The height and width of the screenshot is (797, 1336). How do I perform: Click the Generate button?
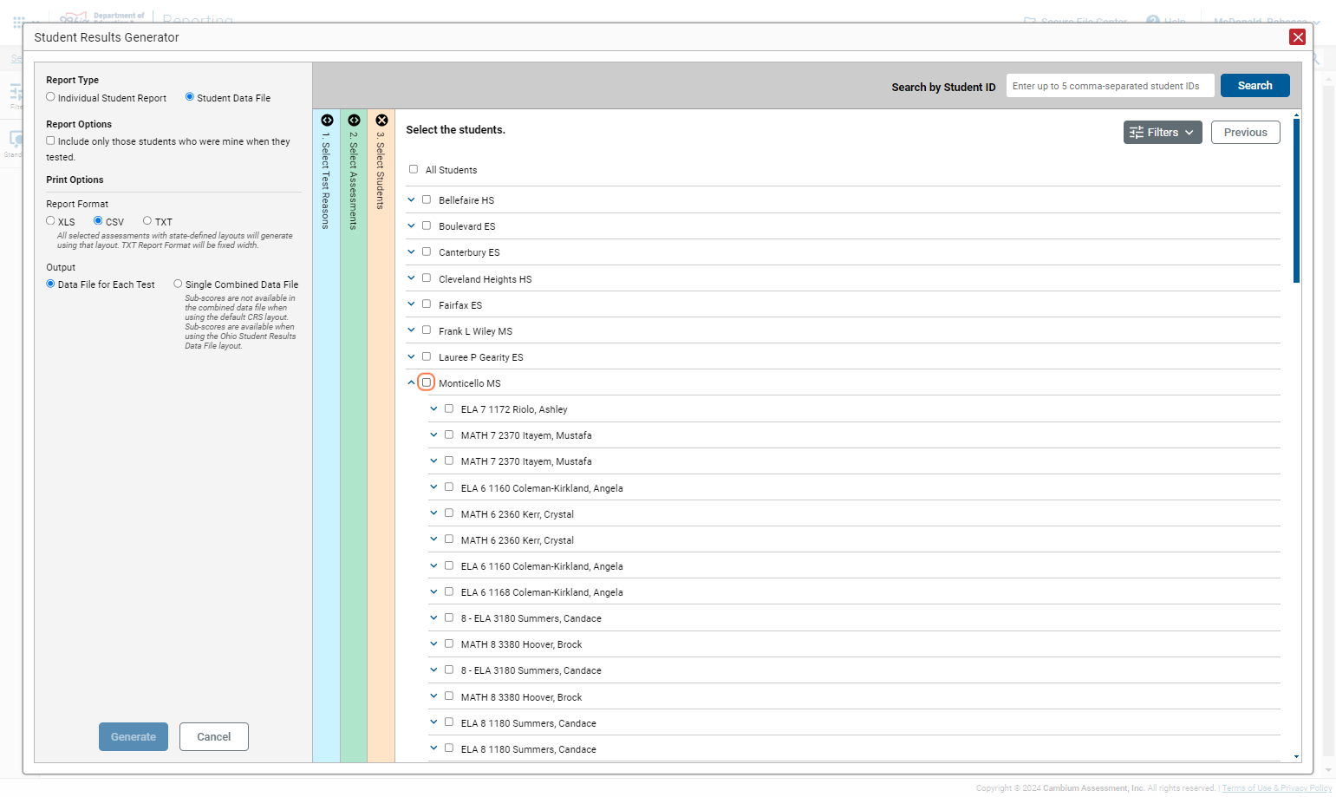click(x=134, y=737)
